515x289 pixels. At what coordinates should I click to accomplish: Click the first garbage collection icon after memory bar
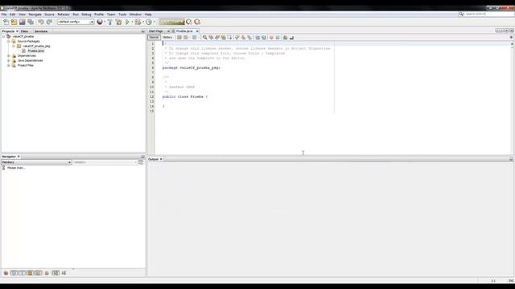(x=189, y=22)
